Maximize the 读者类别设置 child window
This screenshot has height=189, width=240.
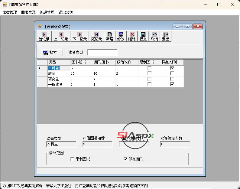(187, 27)
